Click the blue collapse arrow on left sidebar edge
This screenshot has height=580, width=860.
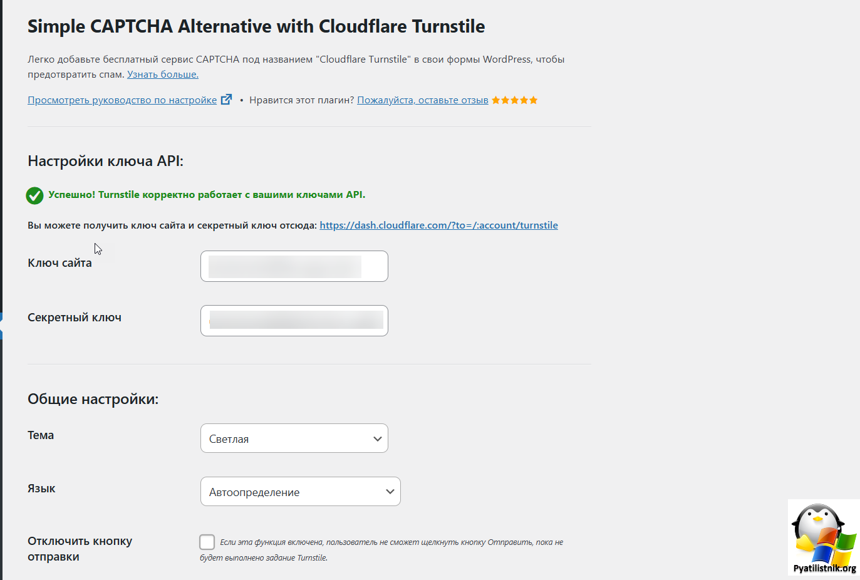(x=1, y=326)
